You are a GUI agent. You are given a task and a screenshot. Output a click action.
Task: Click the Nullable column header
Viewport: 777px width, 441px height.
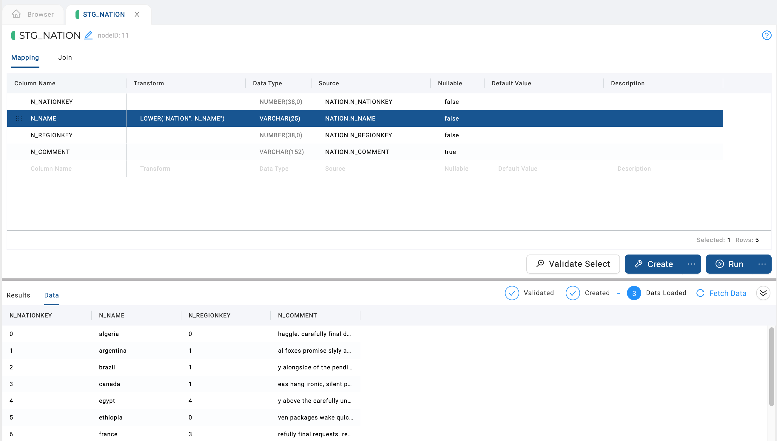click(x=450, y=83)
